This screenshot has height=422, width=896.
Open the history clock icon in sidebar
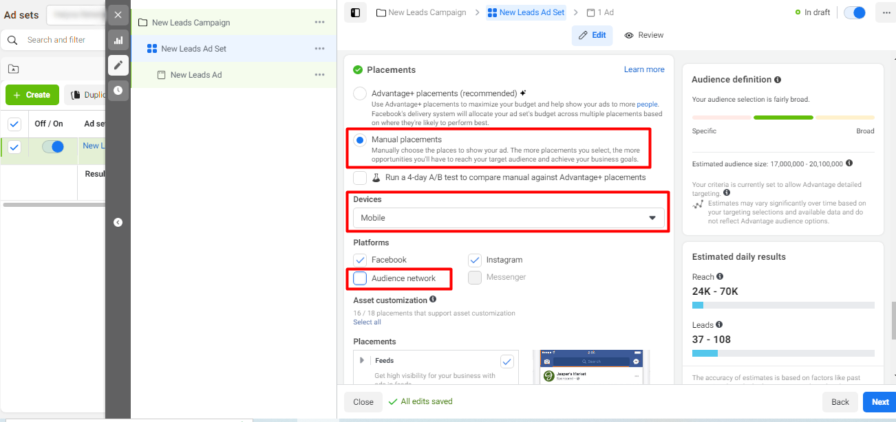118,90
